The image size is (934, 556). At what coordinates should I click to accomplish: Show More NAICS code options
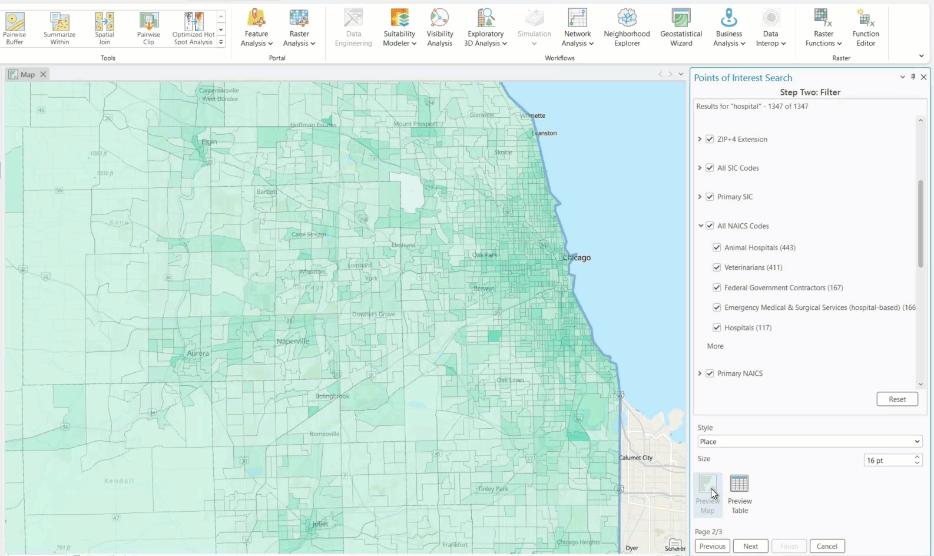tap(716, 346)
